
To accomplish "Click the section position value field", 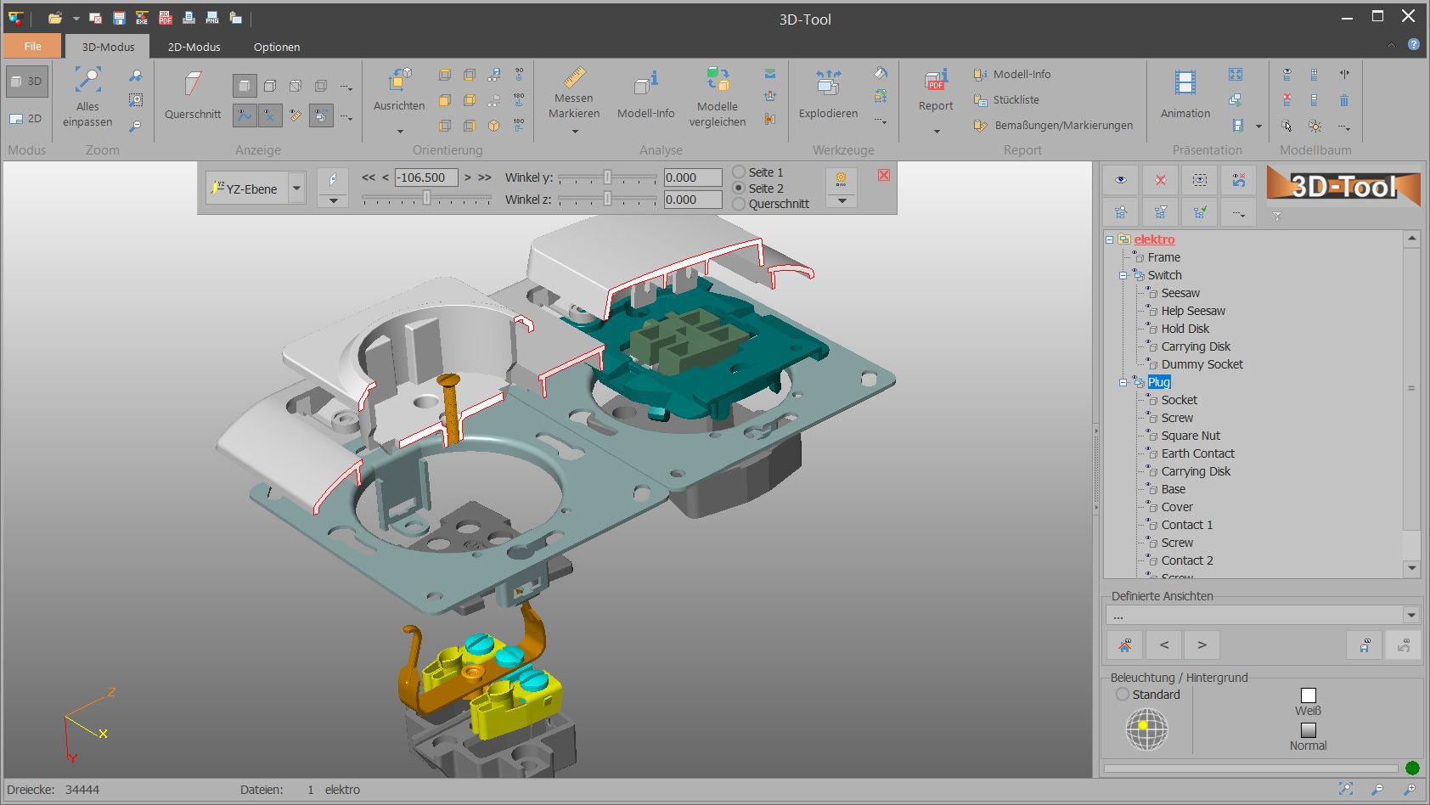I will (x=426, y=177).
